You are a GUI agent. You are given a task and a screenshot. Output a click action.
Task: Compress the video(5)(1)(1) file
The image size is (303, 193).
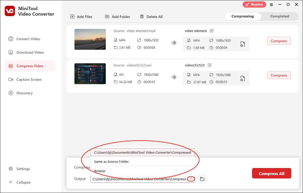coord(279,75)
